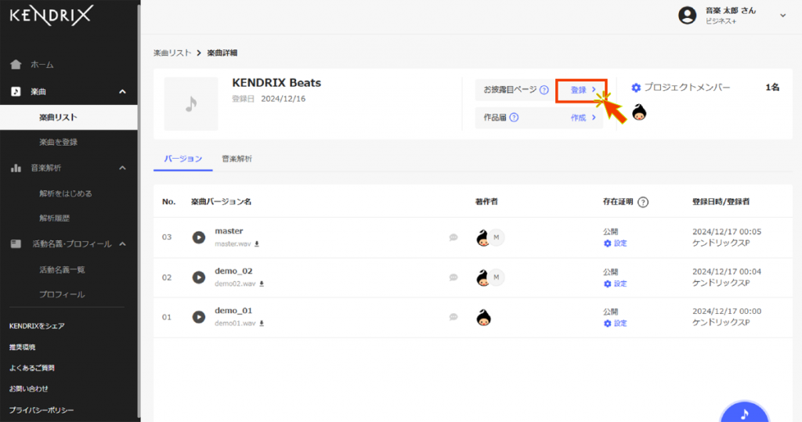The width and height of the screenshot is (802, 422).
Task: Go back to 楽曲リスト breadcrumb
Action: [x=172, y=52]
